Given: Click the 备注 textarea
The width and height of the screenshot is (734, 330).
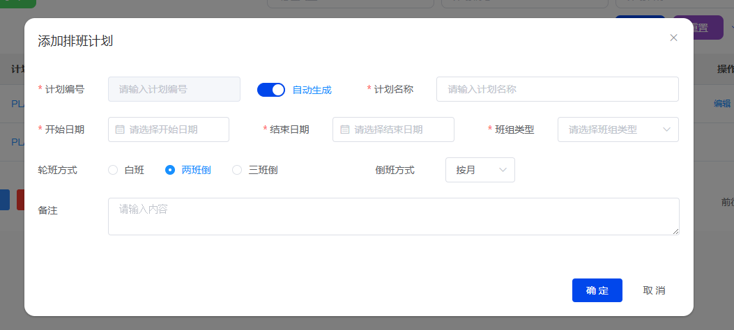Looking at the screenshot, I should pyautogui.click(x=394, y=217).
